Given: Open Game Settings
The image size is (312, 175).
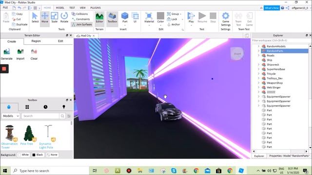Looking at the screenshot, I should click(225, 19).
